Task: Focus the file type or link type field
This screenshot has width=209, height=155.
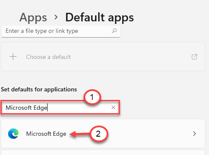Action: point(61,31)
